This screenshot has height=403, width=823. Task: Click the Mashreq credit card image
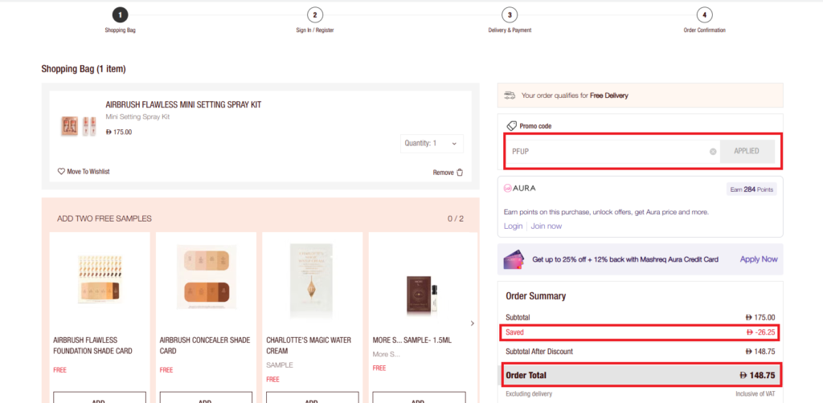[514, 259]
